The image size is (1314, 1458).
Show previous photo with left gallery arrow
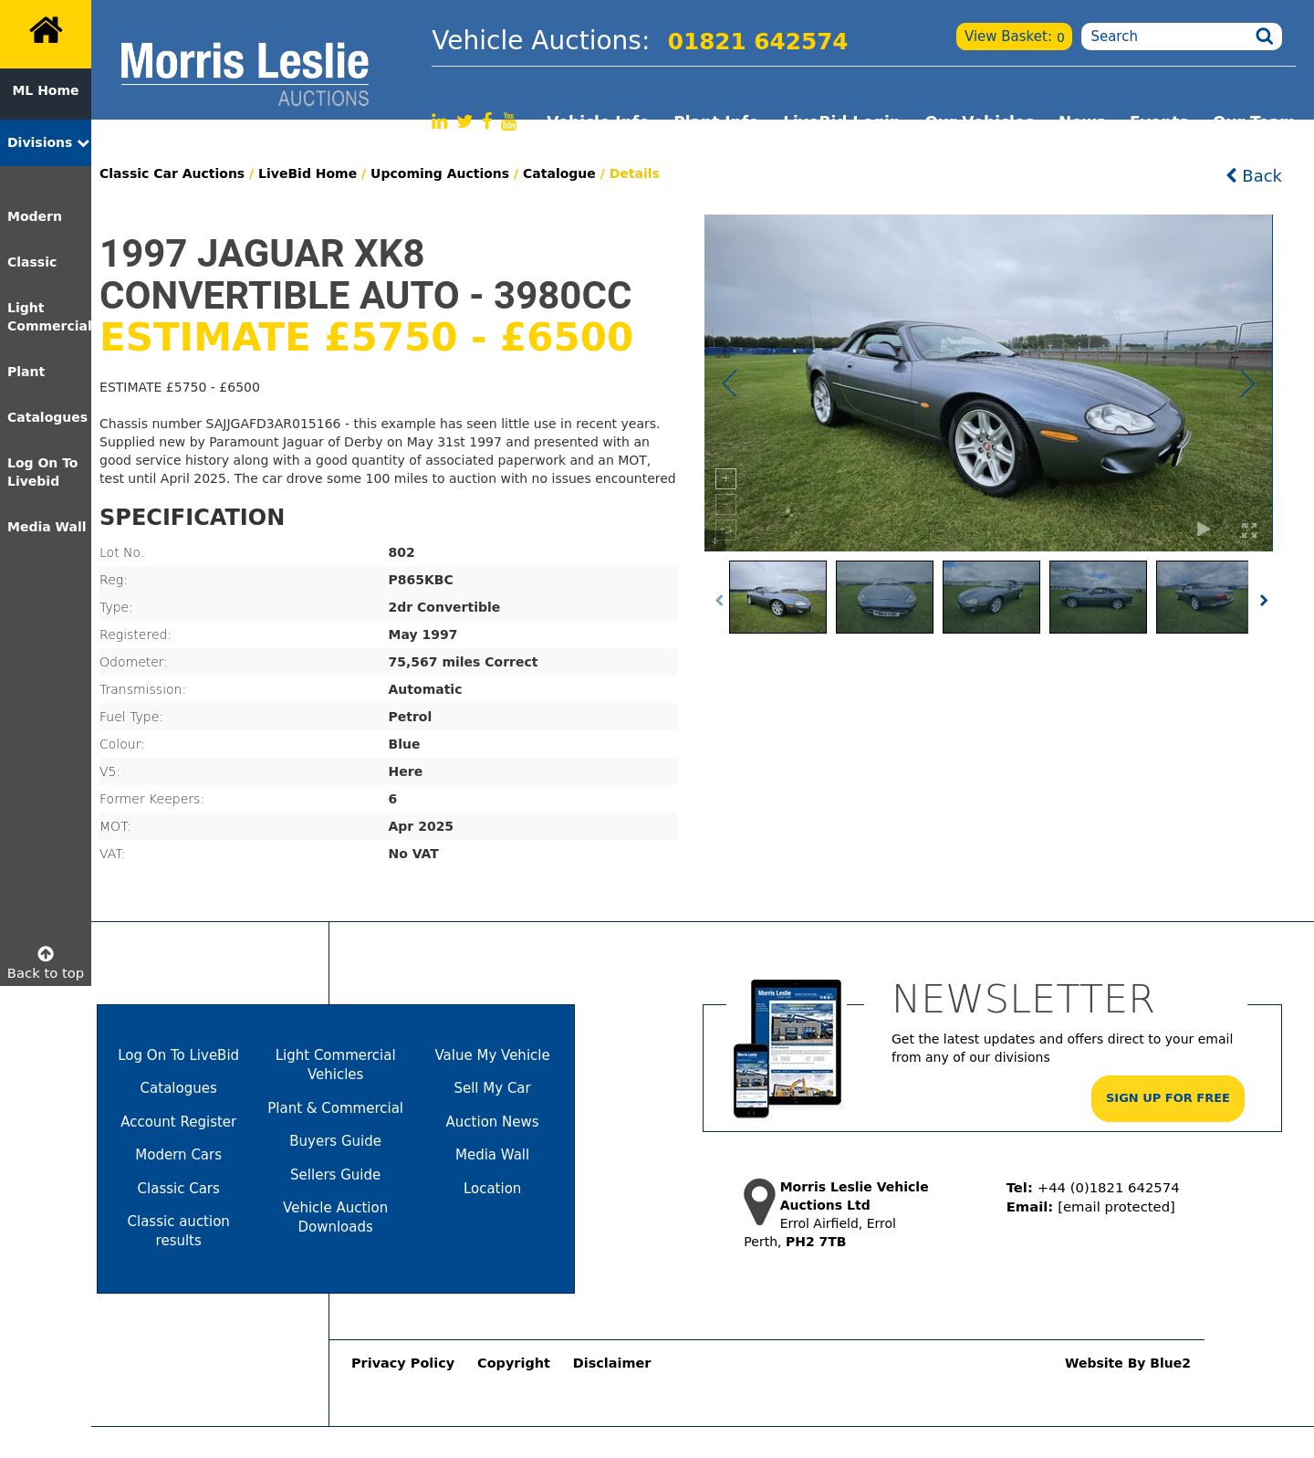tap(729, 383)
